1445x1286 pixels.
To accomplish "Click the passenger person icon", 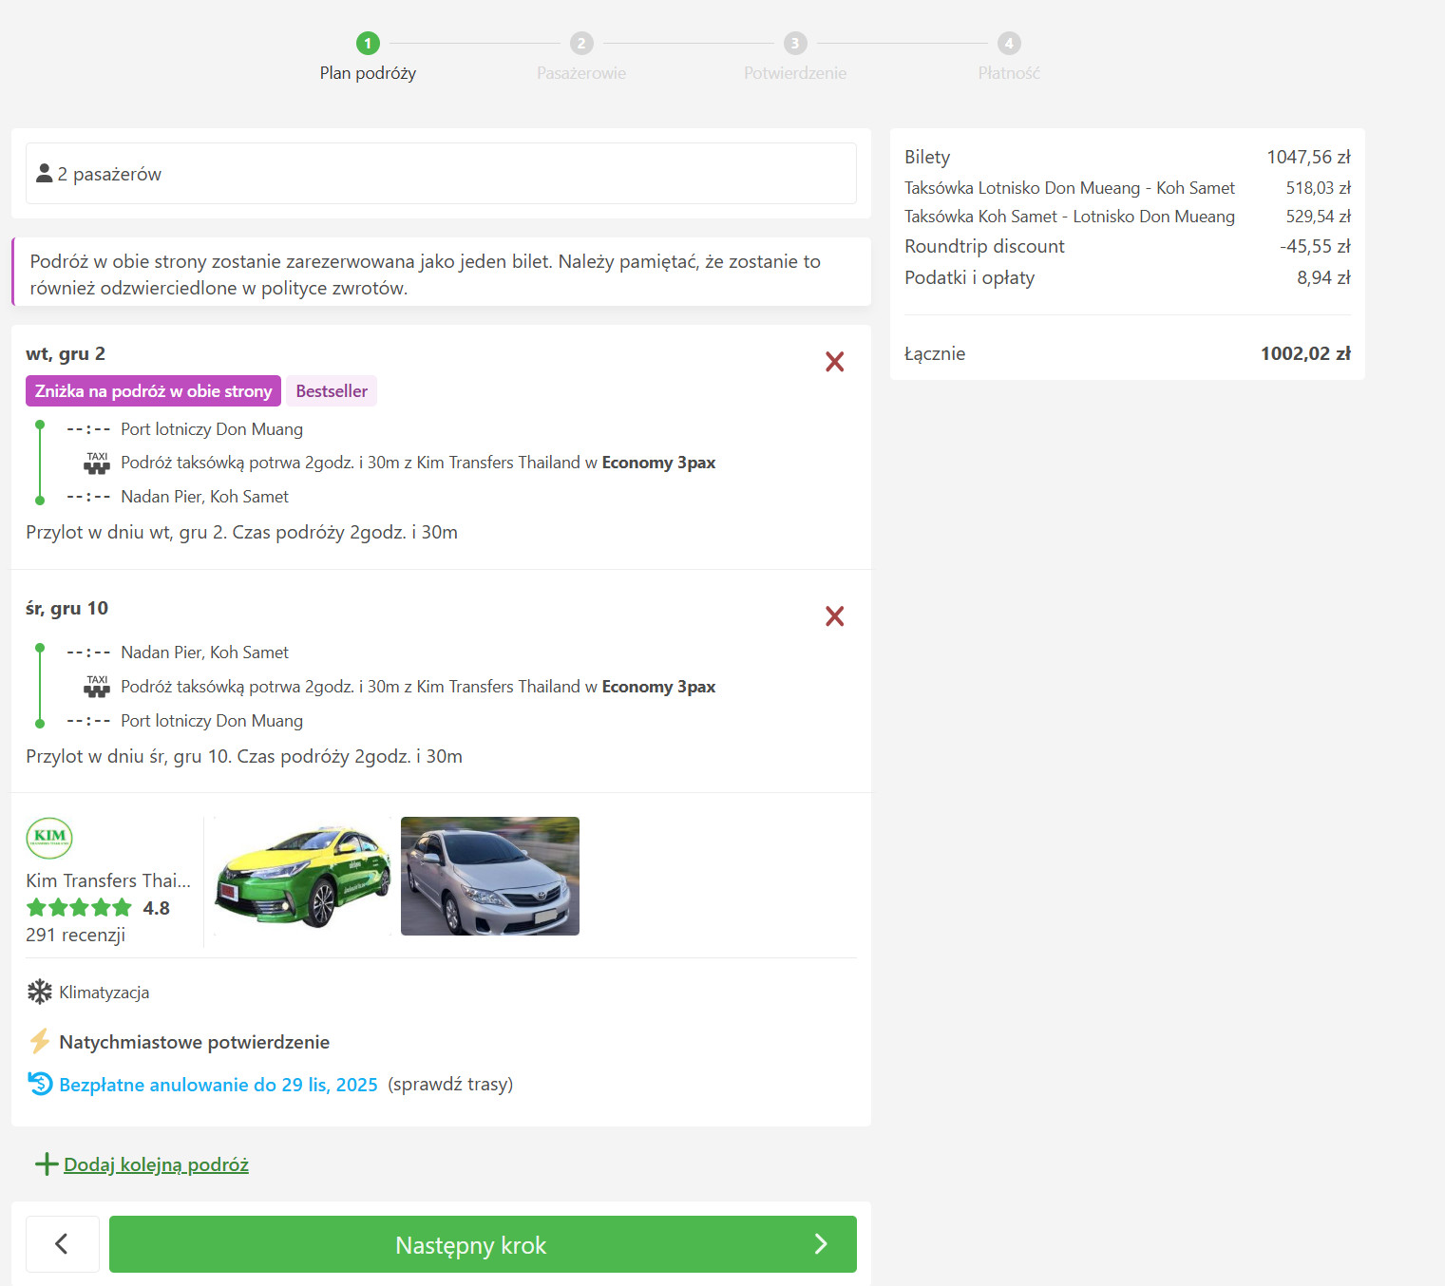I will [44, 174].
